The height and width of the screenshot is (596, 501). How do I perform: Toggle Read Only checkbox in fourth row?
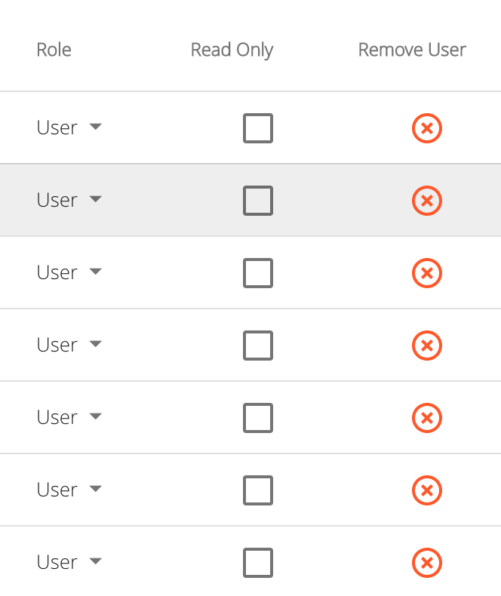tap(258, 346)
